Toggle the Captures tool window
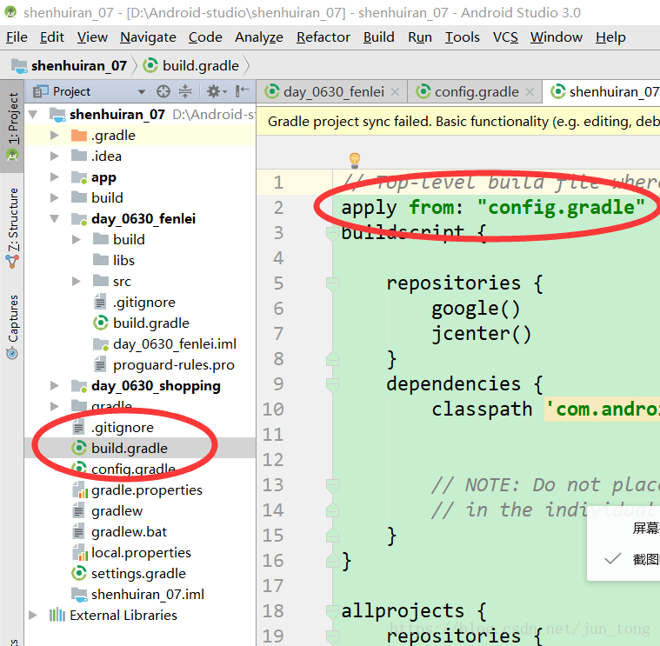This screenshot has height=646, width=660. click(x=13, y=327)
